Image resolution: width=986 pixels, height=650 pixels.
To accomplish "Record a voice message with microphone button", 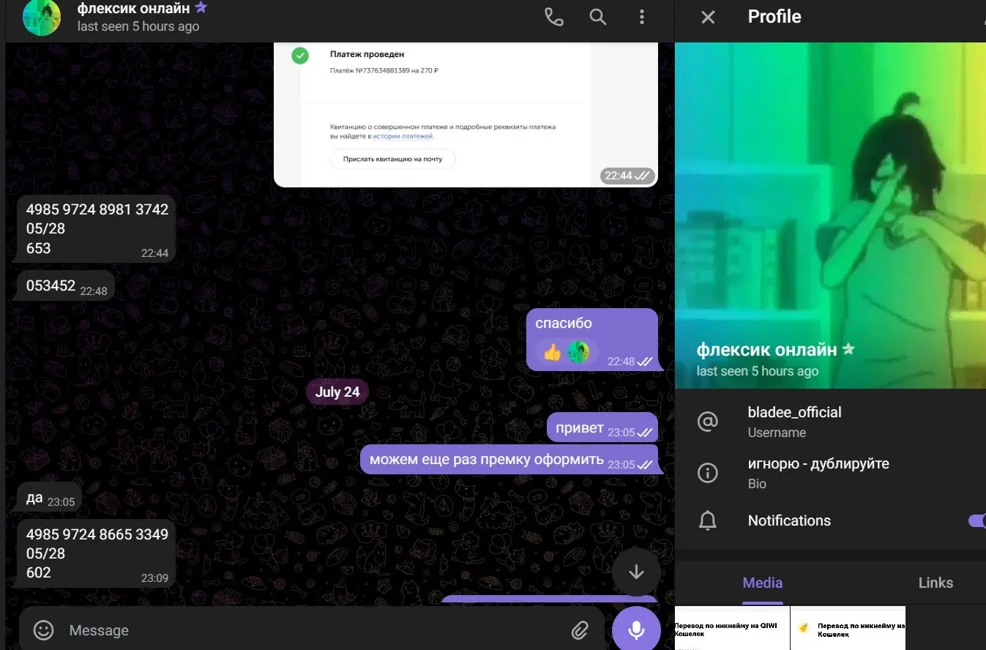I will point(636,629).
